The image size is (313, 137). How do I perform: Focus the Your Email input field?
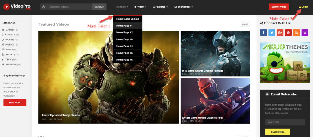point(285,122)
